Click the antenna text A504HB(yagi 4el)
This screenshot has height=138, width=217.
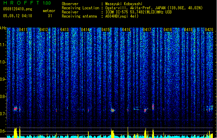[122, 16]
